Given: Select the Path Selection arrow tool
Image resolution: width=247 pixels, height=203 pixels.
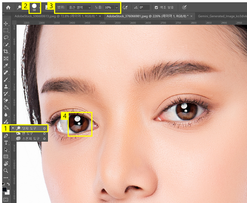Looking at the screenshot, I should point(6,150).
